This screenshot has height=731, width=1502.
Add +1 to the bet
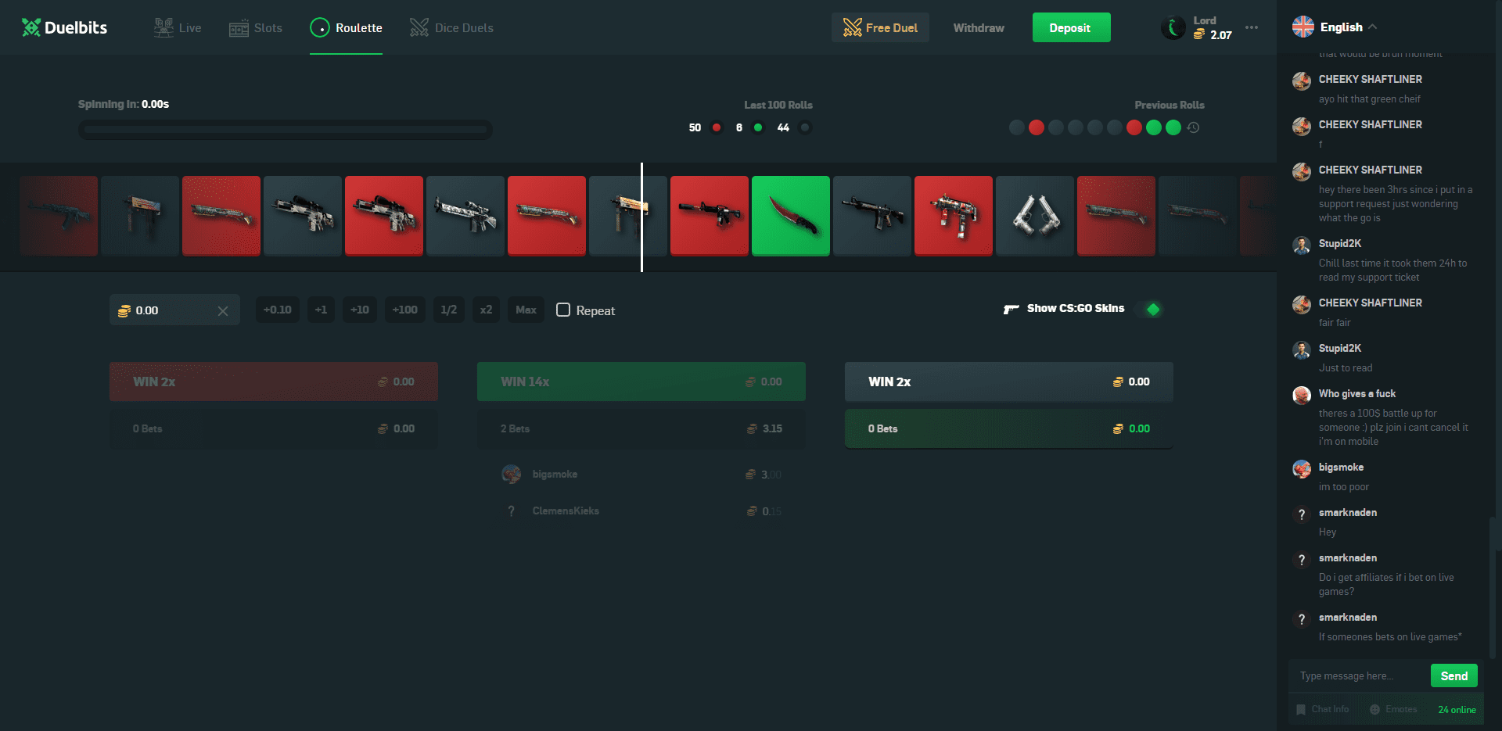point(321,310)
